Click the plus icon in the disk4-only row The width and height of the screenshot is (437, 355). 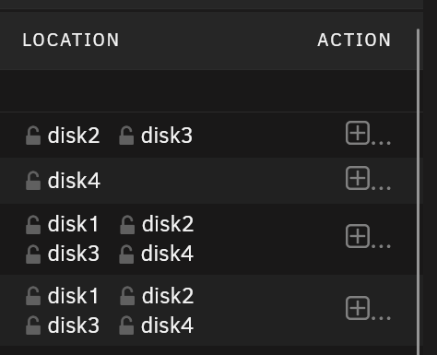click(x=358, y=178)
